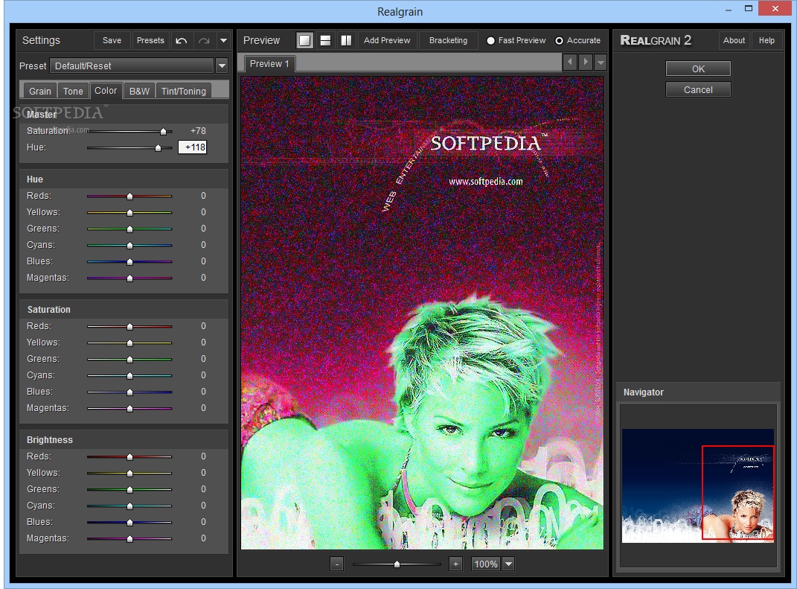Select single preview layout icon
Viewport: 797px width, 589px height.
pos(304,41)
